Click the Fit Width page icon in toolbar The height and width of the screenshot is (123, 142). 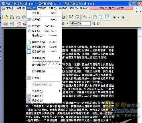tap(107, 17)
